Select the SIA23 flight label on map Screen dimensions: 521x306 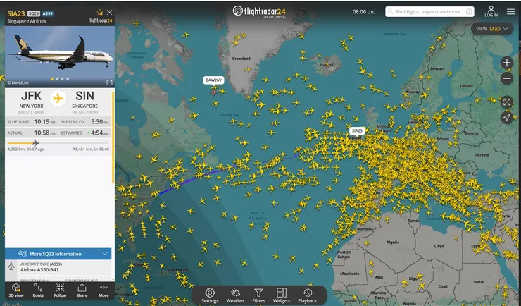pos(357,130)
